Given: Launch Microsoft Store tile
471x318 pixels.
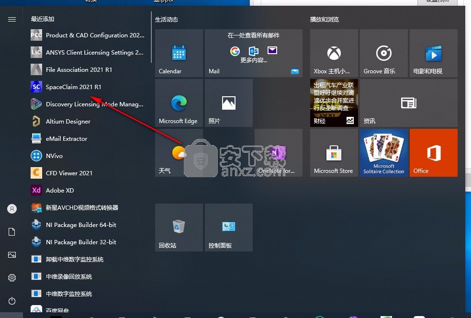Looking at the screenshot, I should tap(334, 153).
